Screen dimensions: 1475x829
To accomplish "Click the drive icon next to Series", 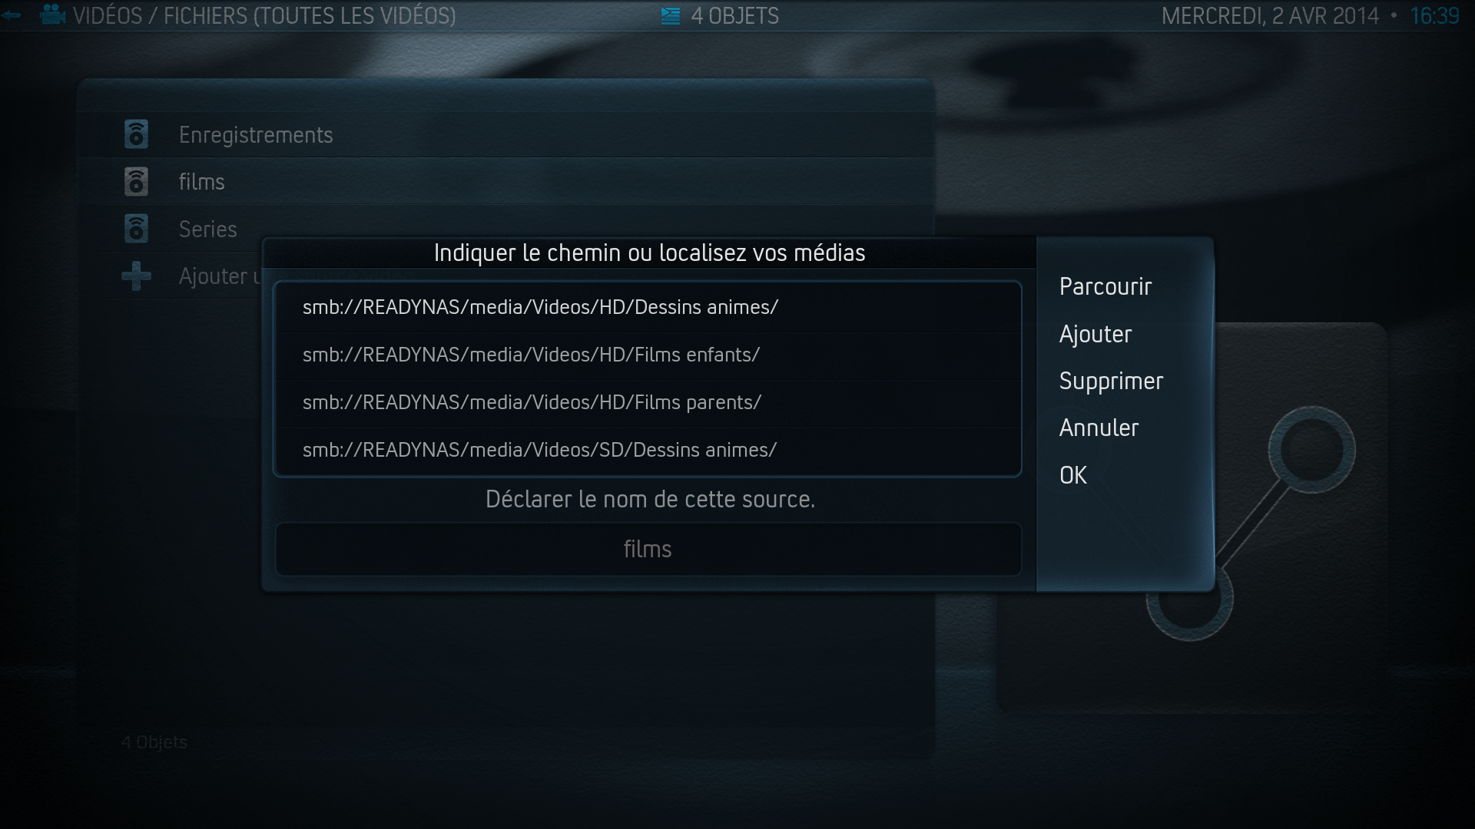I will (x=136, y=229).
